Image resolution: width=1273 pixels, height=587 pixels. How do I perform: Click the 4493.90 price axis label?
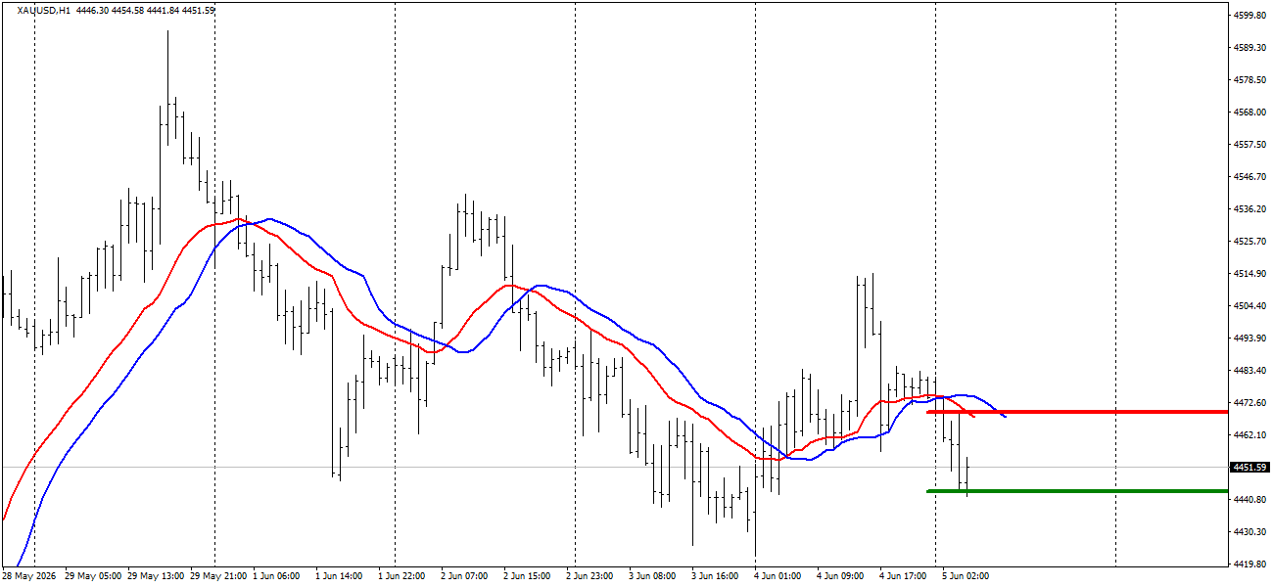point(1249,339)
